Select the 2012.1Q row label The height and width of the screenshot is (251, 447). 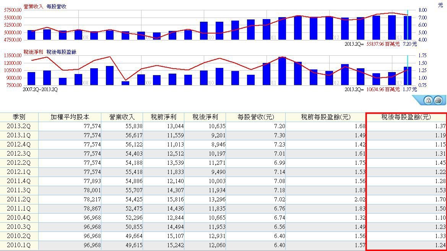(x=18, y=172)
